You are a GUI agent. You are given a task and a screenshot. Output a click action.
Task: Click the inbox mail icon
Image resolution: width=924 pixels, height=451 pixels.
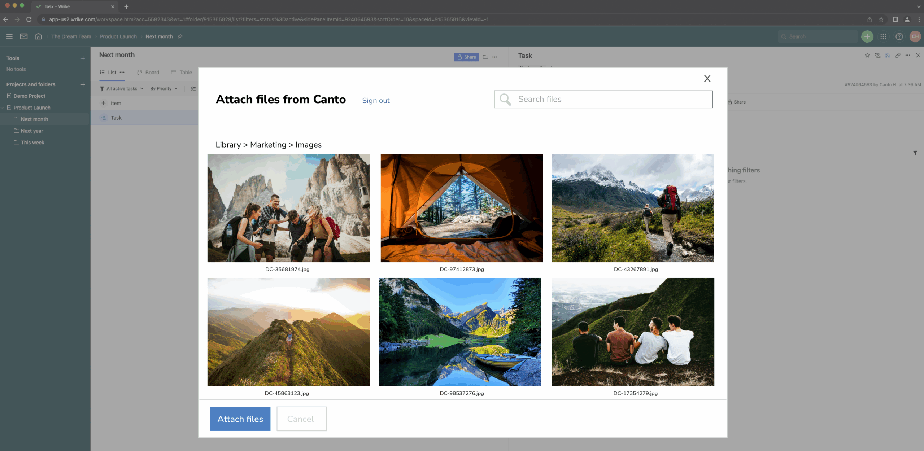24,36
